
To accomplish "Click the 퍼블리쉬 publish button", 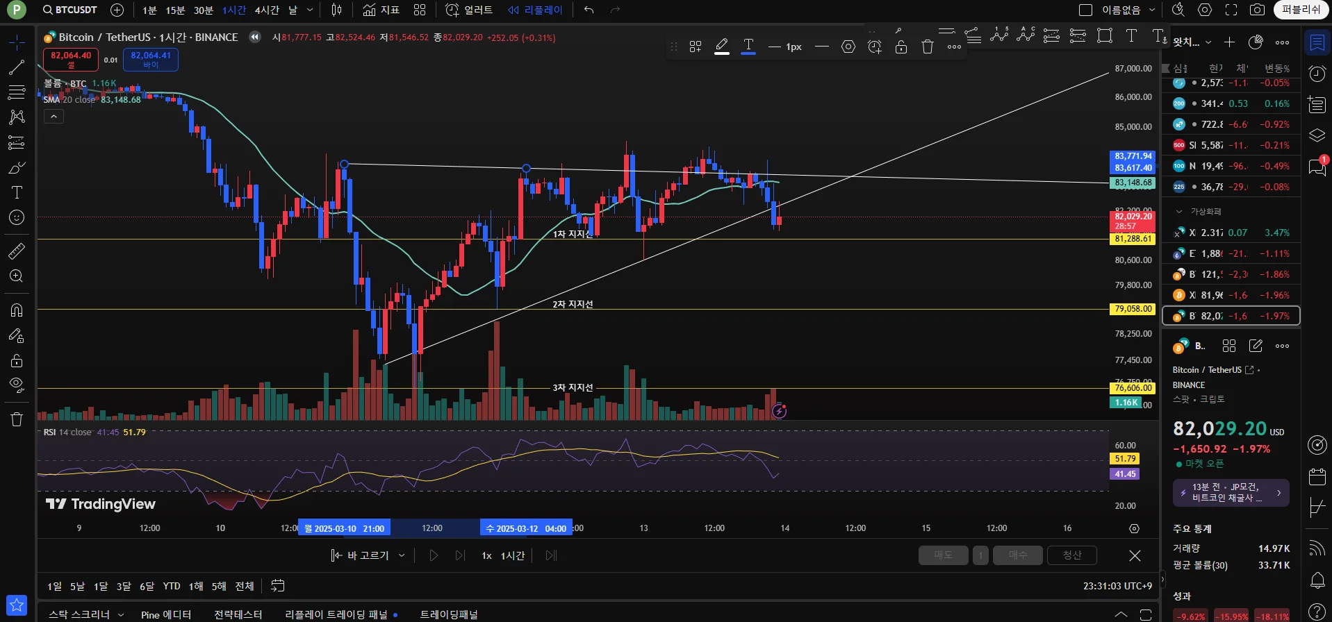I will [x=1301, y=10].
